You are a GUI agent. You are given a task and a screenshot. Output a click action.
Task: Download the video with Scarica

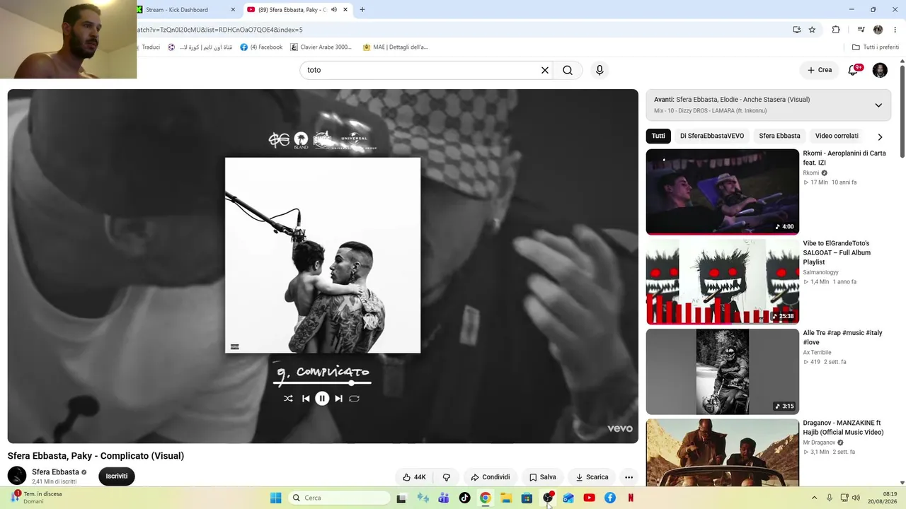coord(592,477)
